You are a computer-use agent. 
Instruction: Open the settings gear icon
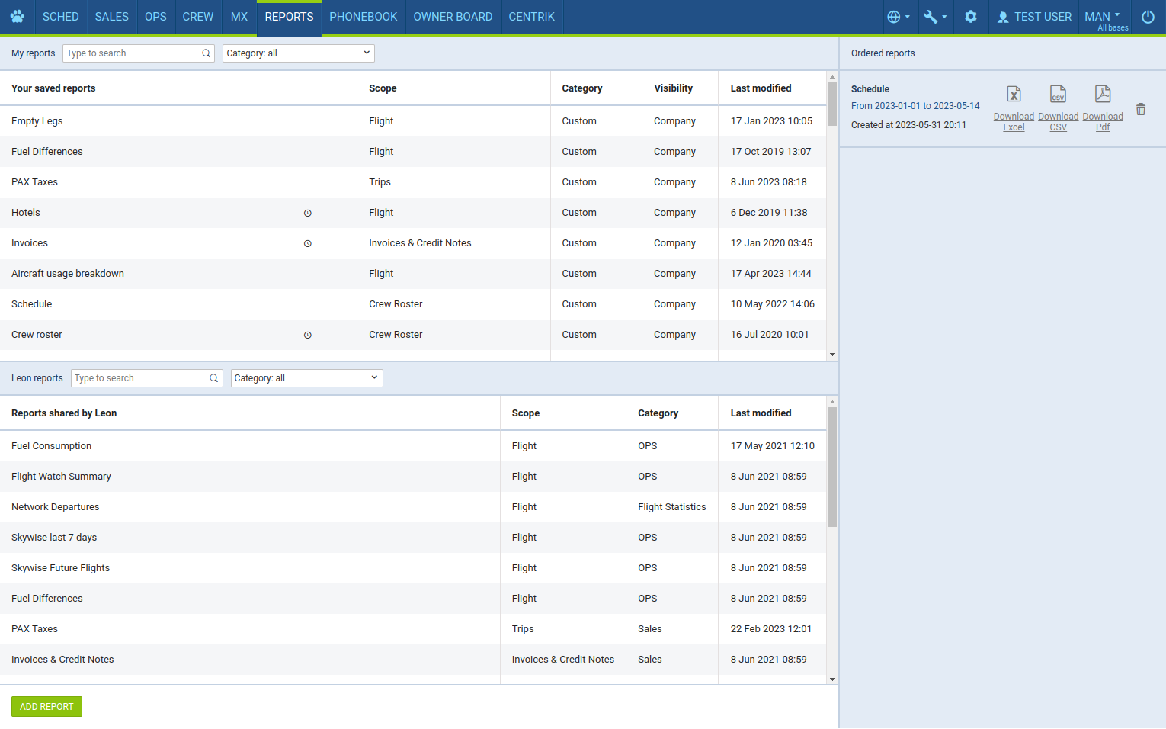click(x=970, y=17)
